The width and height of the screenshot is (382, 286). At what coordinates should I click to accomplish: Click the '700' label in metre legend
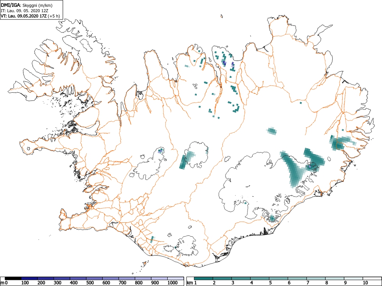122,283
